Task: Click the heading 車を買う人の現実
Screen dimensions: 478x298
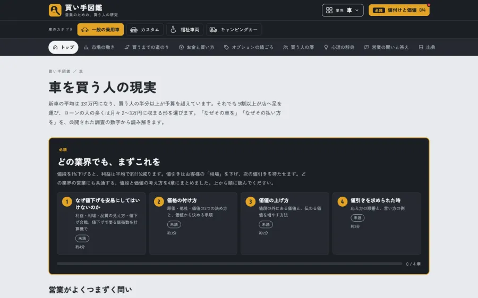Action: 103,87
